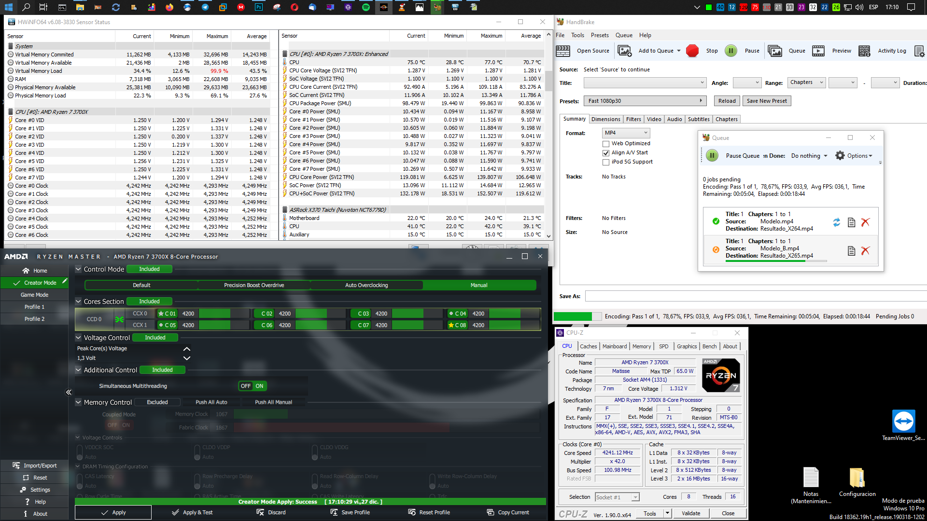
Task: Open queue Options gear icon
Action: [x=840, y=155]
